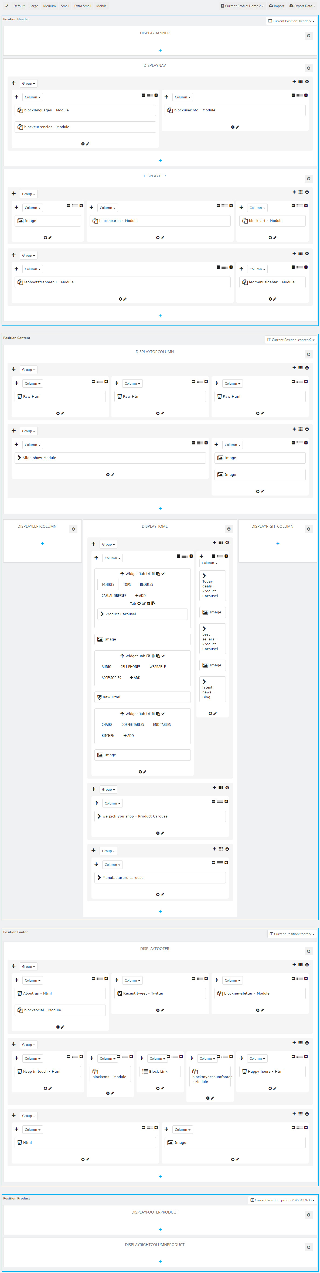Select the Slide show Module widget
The image size is (320, 1273).
[110, 458]
